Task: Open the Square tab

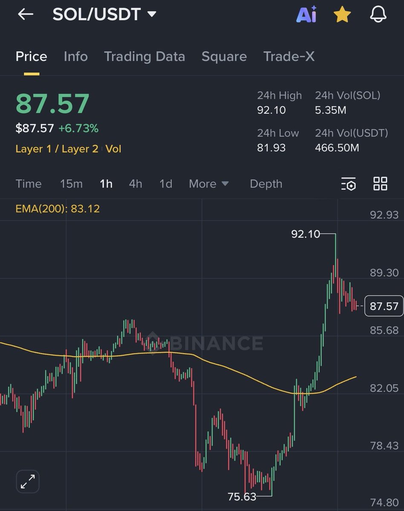Action: click(x=224, y=57)
